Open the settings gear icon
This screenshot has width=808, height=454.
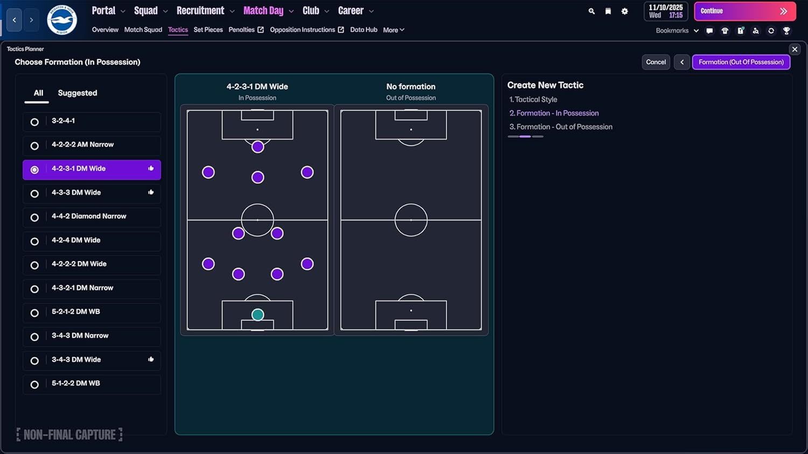[624, 11]
